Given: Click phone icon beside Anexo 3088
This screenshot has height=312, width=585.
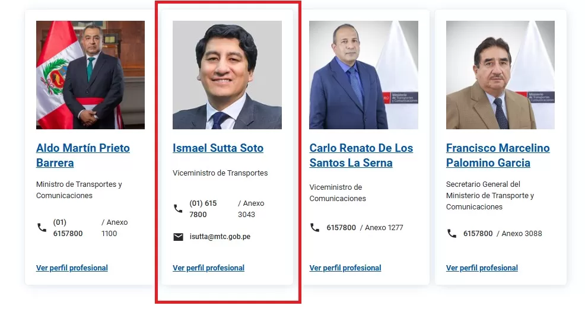Looking at the screenshot, I should 452,233.
